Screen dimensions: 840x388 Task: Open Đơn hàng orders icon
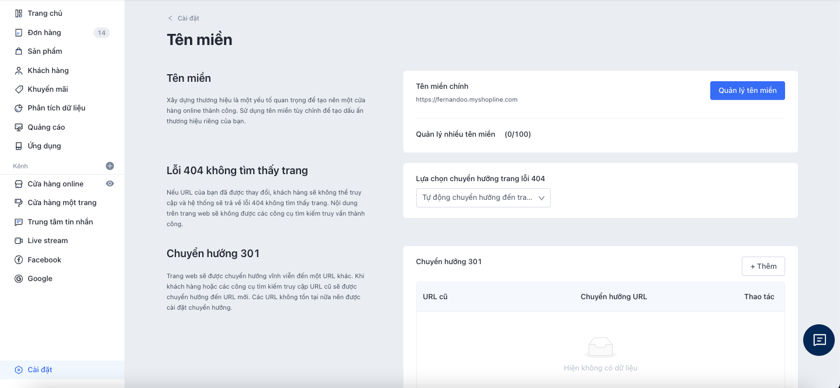[19, 33]
